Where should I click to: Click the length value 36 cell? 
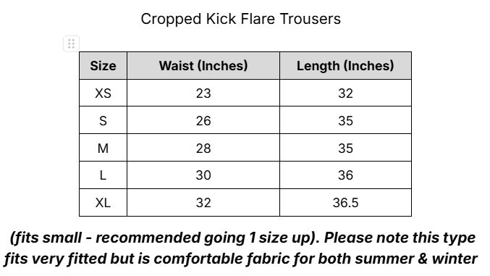click(x=345, y=175)
